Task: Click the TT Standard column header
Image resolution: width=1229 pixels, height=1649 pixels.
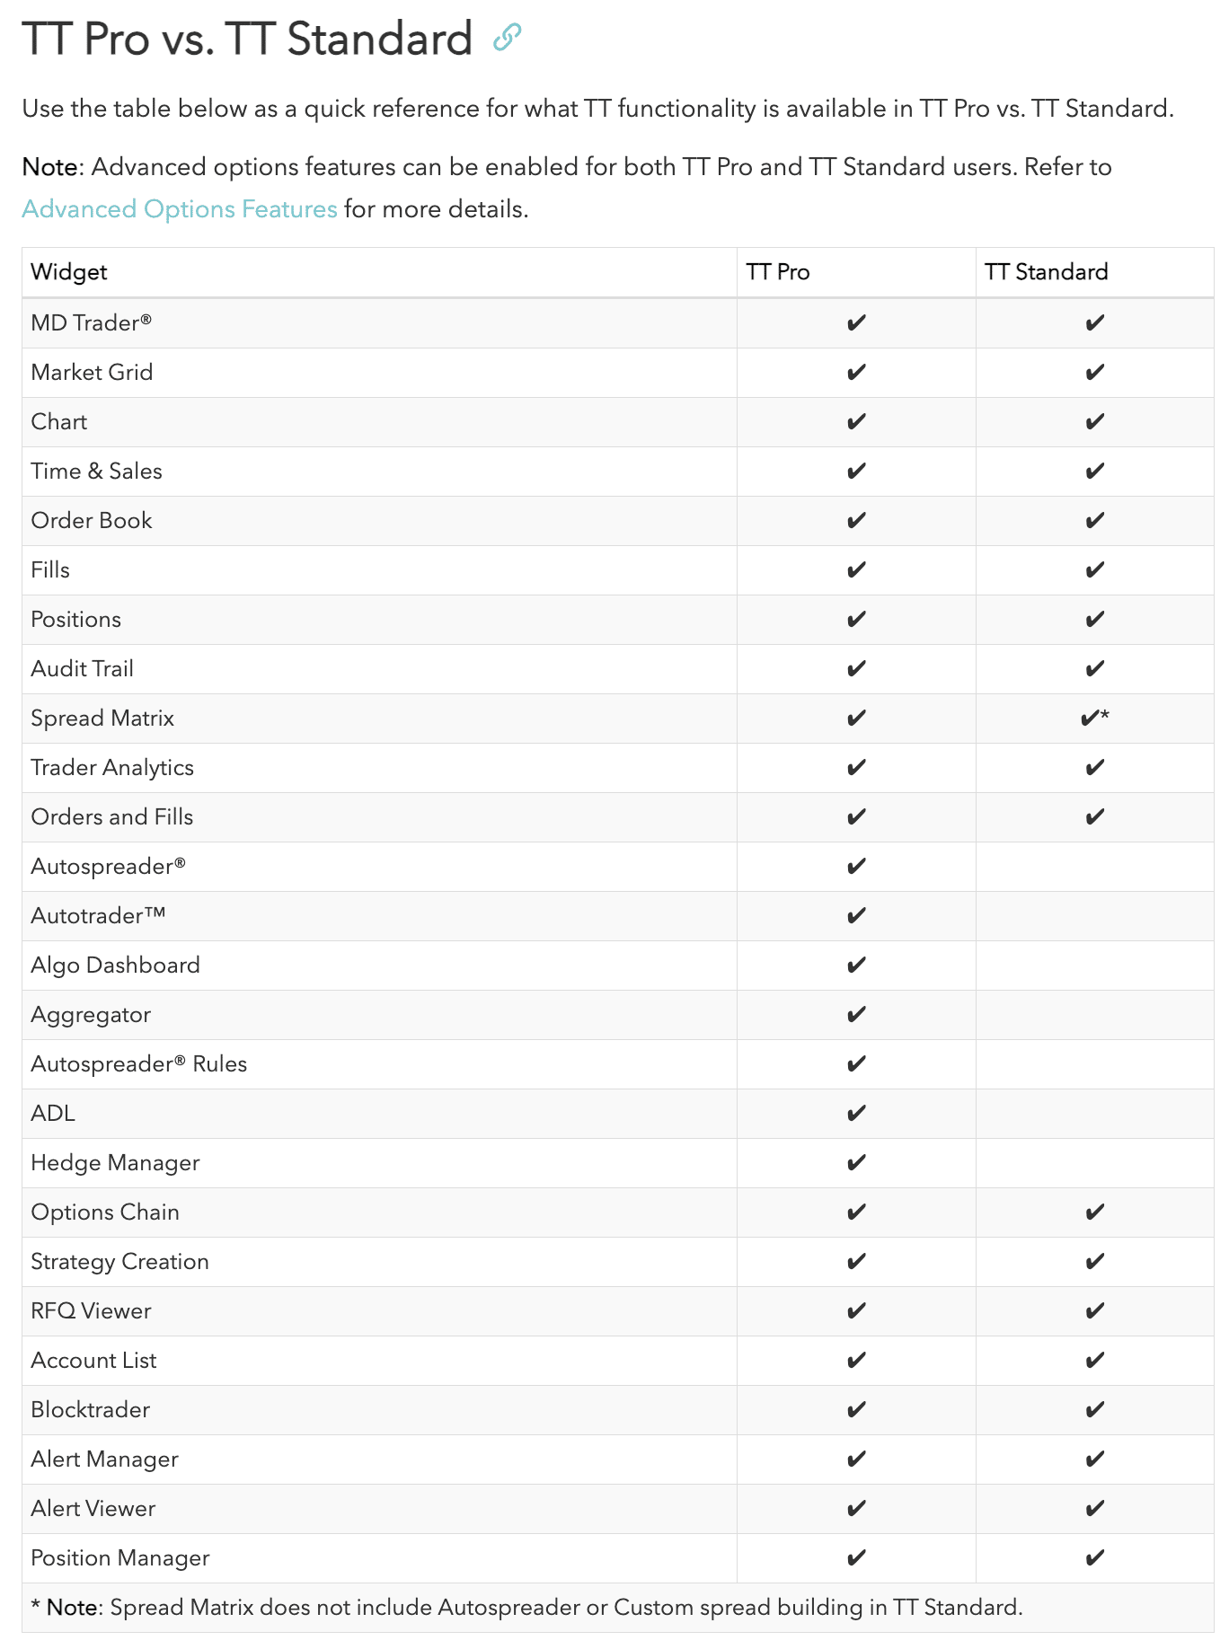Action: 1046,272
